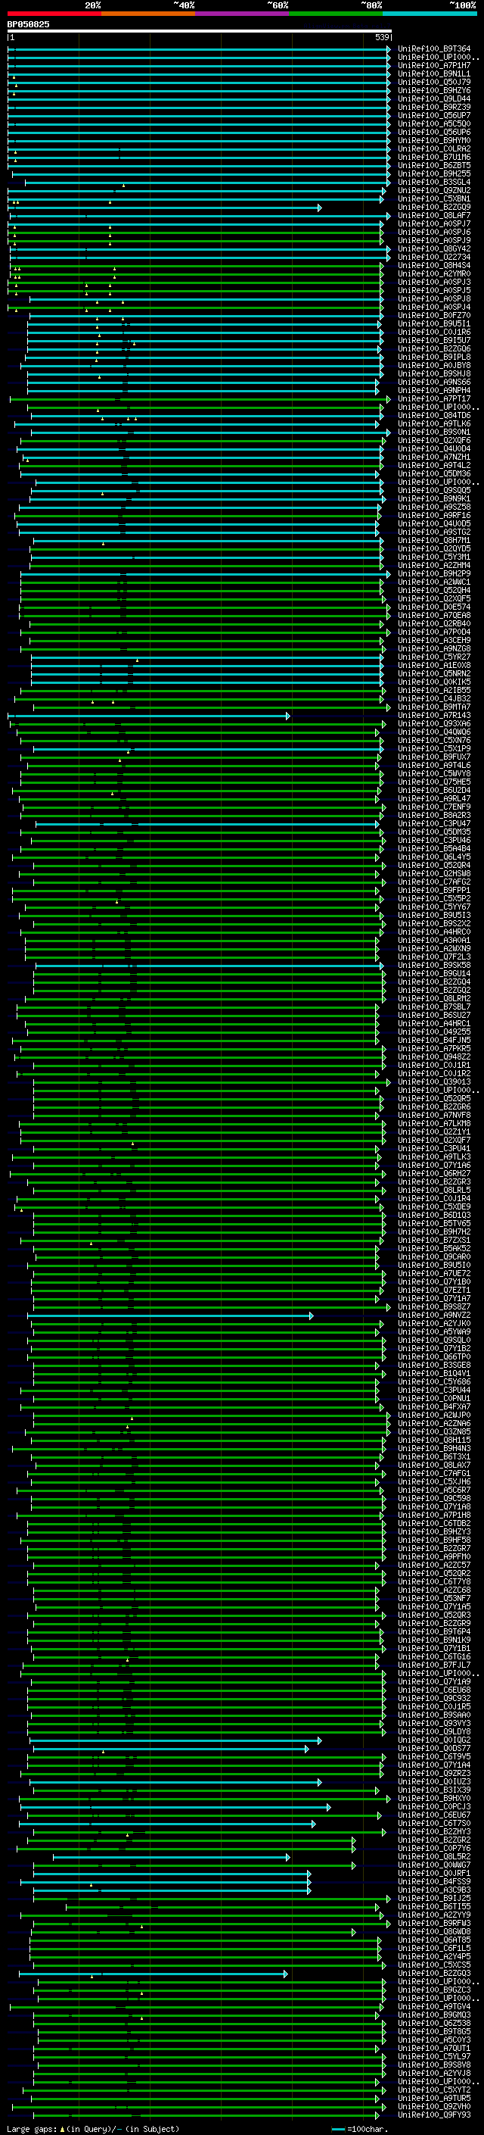Select UniRef100_O22734 entry
The height and width of the screenshot is (2135, 484).
click(434, 257)
